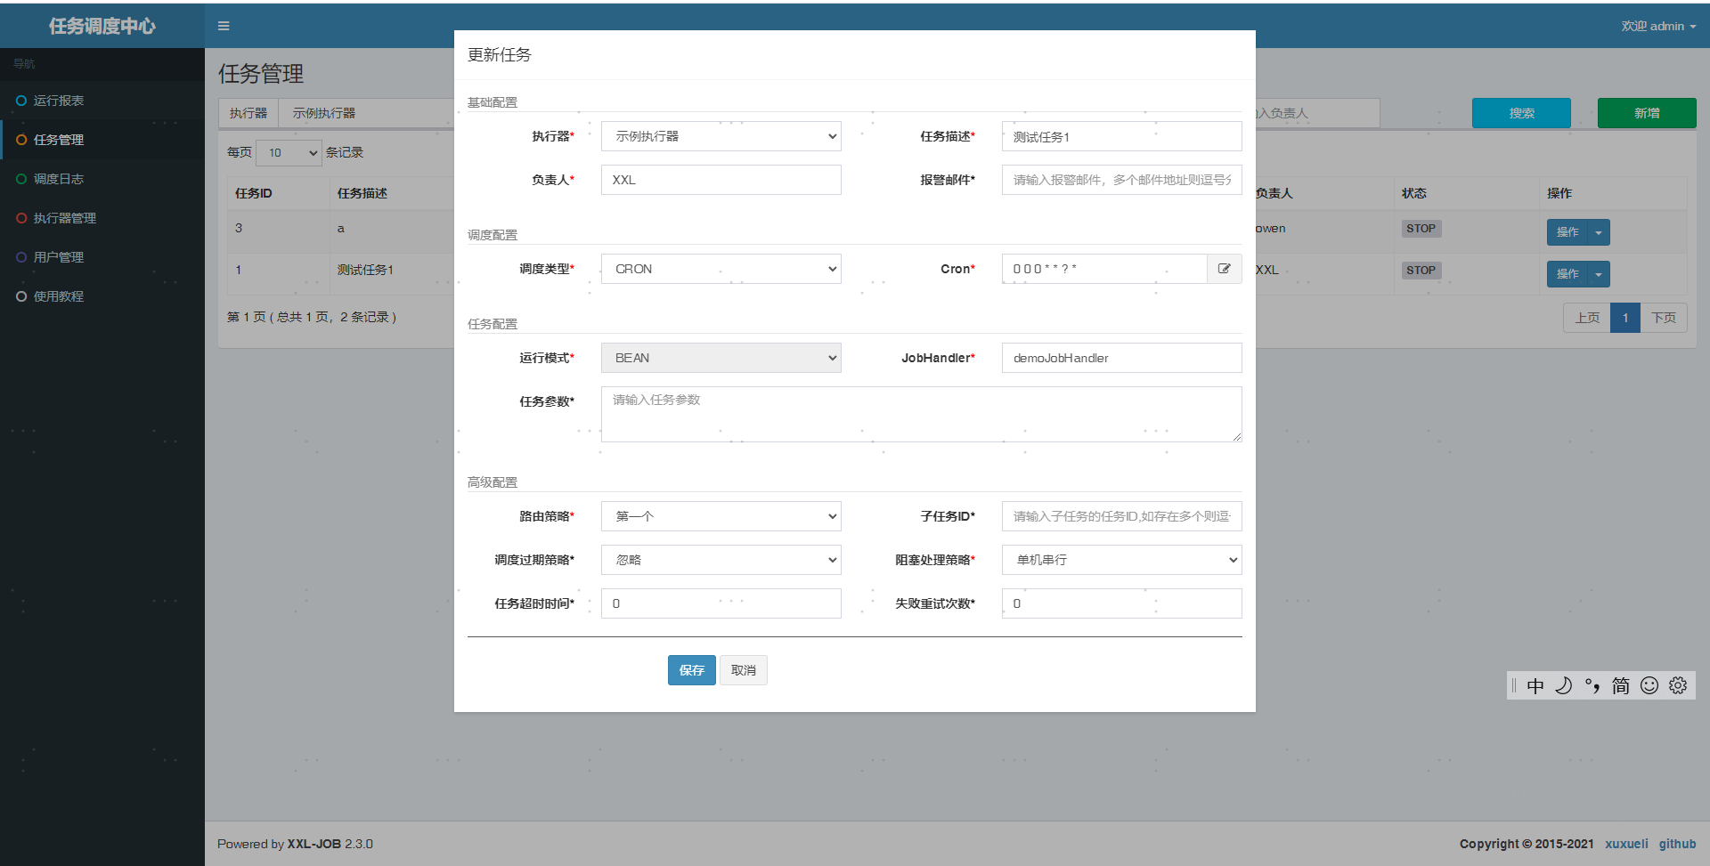Go to previous page 上页

1587,318
